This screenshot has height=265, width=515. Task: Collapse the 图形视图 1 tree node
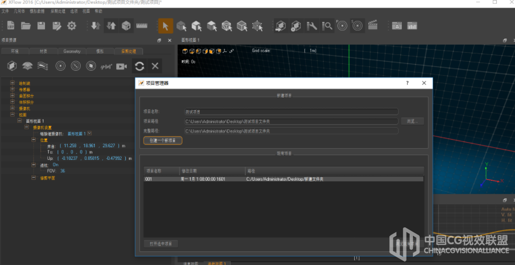pyautogui.click(x=19, y=121)
